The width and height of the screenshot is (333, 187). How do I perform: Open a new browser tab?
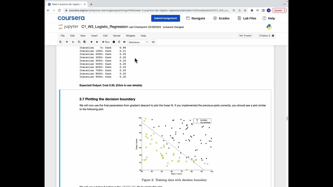[91, 4]
